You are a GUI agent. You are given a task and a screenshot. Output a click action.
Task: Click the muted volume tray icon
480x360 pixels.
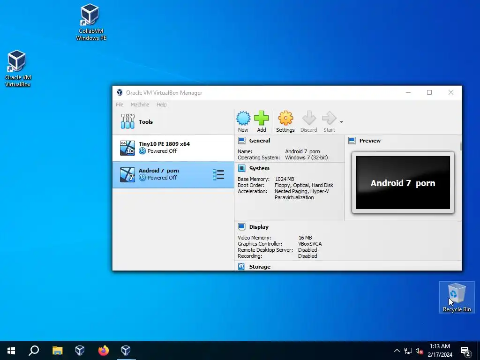point(420,351)
